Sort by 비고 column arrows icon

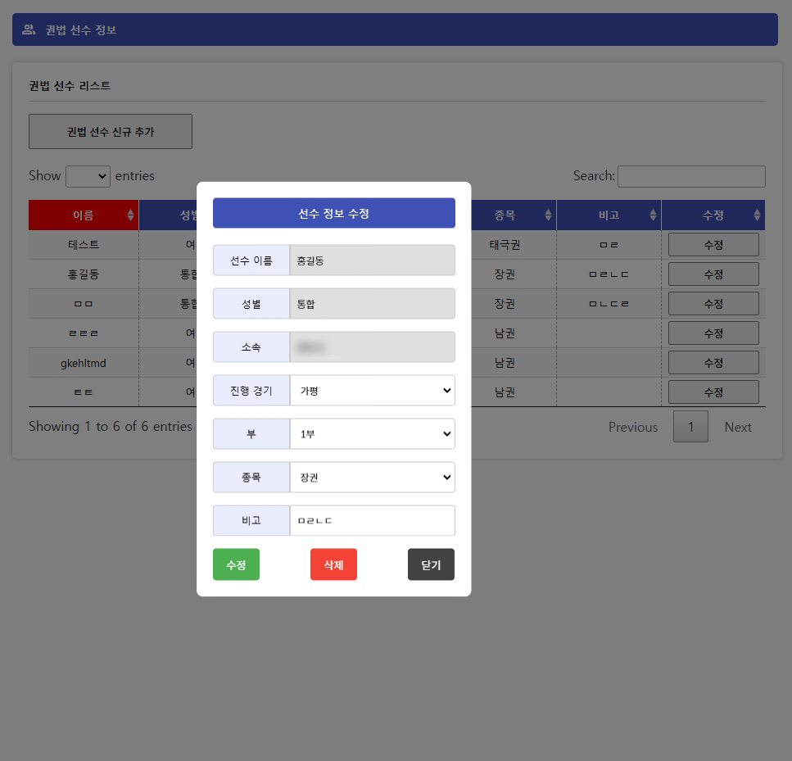click(653, 215)
